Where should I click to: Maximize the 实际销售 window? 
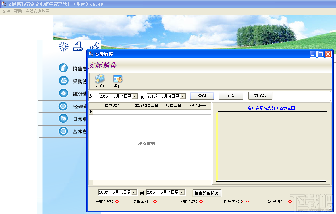tap(321, 54)
